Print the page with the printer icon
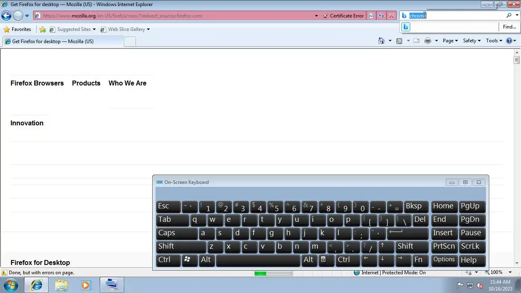This screenshot has width=521, height=293. [x=428, y=41]
